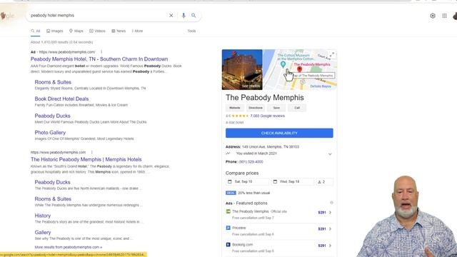The image size is (457, 257).
Task: Click the Save button
Action: [x=276, y=108]
